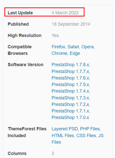Viewport: 115px width, 158px height.
Task: Click the 4 March 2022 update date
Action: pos(65,13)
